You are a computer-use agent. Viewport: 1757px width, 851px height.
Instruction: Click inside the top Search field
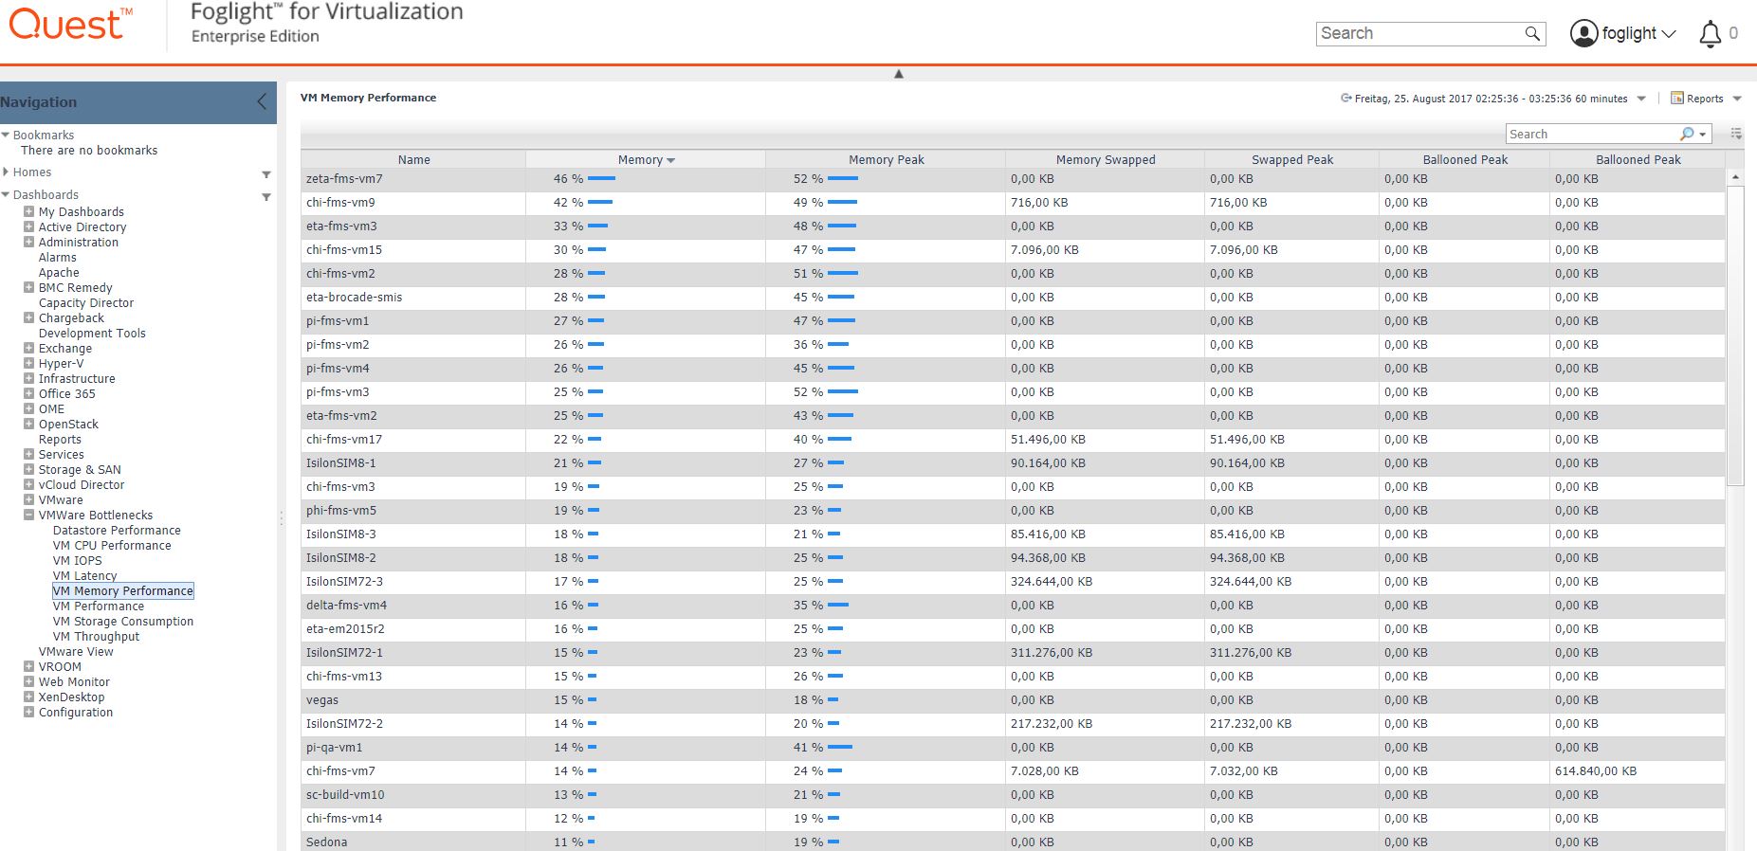(1419, 33)
